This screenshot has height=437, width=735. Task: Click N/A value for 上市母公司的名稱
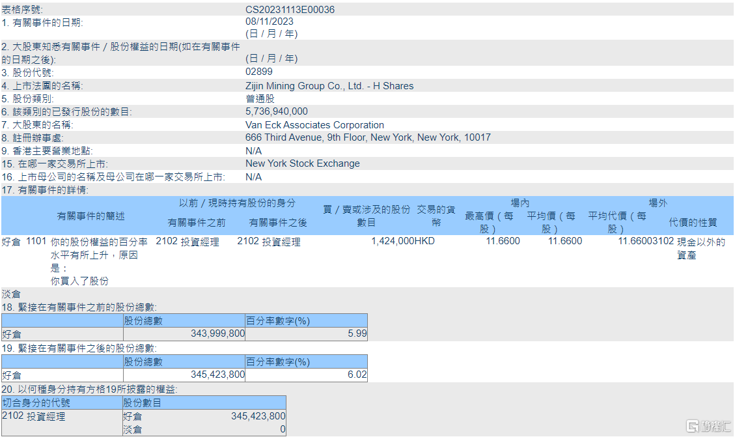click(254, 177)
